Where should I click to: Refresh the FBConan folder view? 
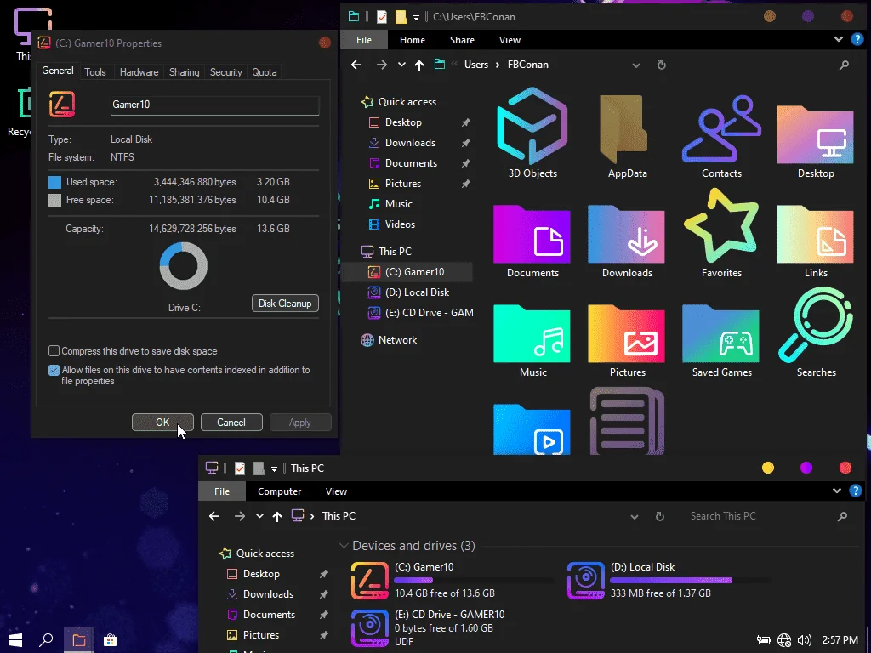pos(661,65)
